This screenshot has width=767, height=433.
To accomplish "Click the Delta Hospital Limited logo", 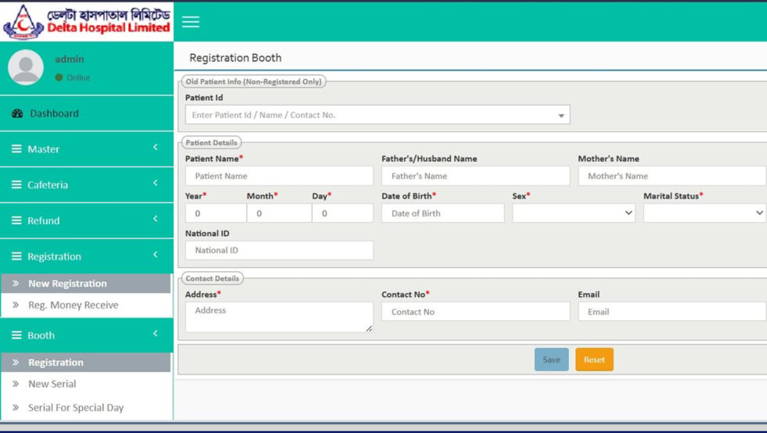I will pos(86,21).
